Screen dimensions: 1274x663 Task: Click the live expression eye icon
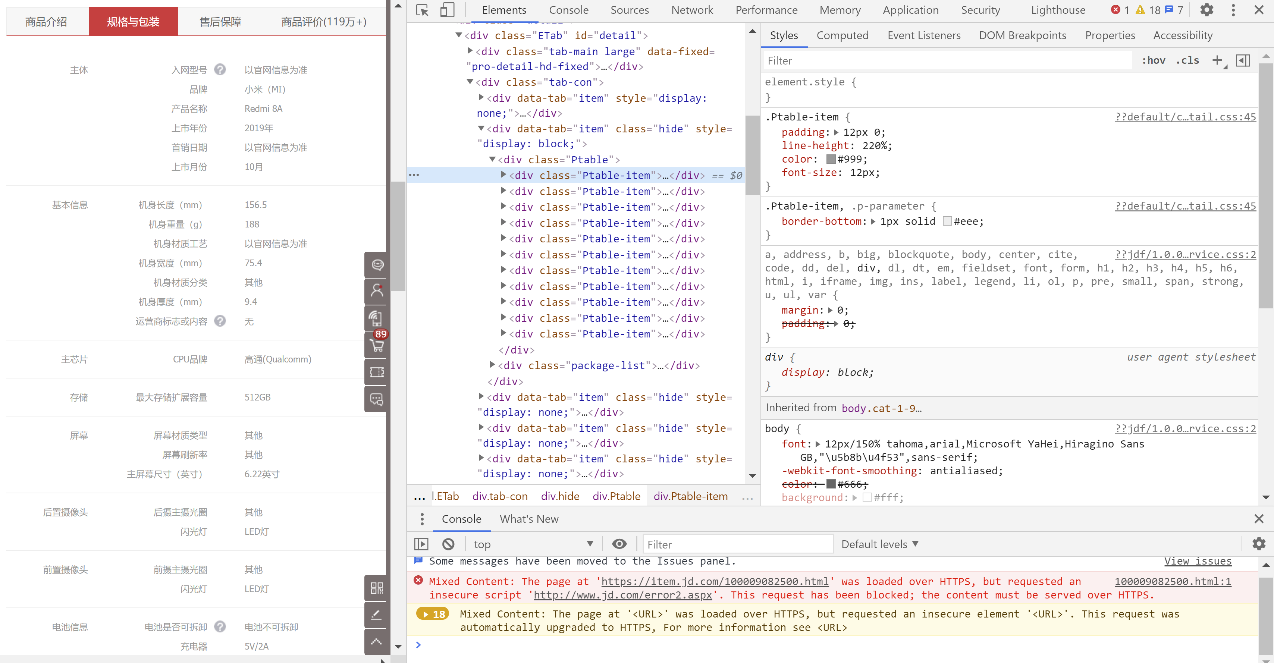(x=619, y=544)
